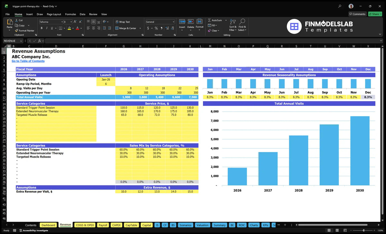Toggle Underline formatting
The image size is (386, 234).
(x=52, y=28)
